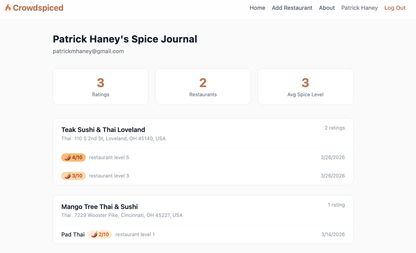Click the restaurant level 1 text
The width and height of the screenshot is (416, 253).
point(135,235)
